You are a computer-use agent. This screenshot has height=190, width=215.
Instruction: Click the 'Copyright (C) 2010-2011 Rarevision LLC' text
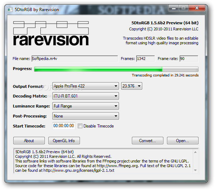(x=164, y=29)
